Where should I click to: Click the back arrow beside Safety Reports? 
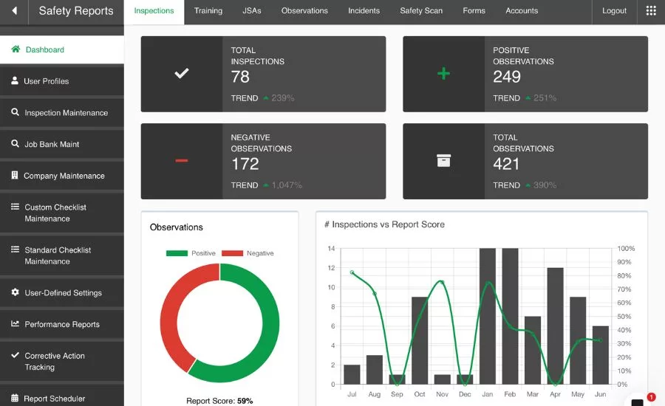[14, 11]
